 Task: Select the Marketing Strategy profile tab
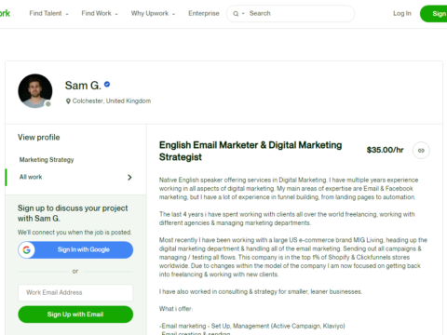[47, 160]
